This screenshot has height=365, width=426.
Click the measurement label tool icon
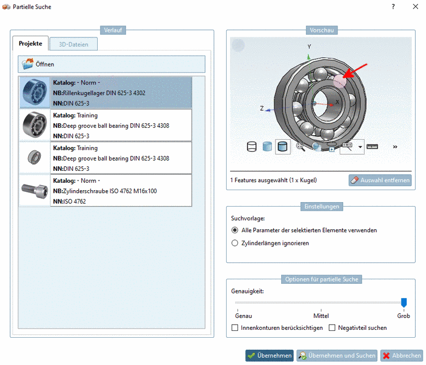click(348, 146)
